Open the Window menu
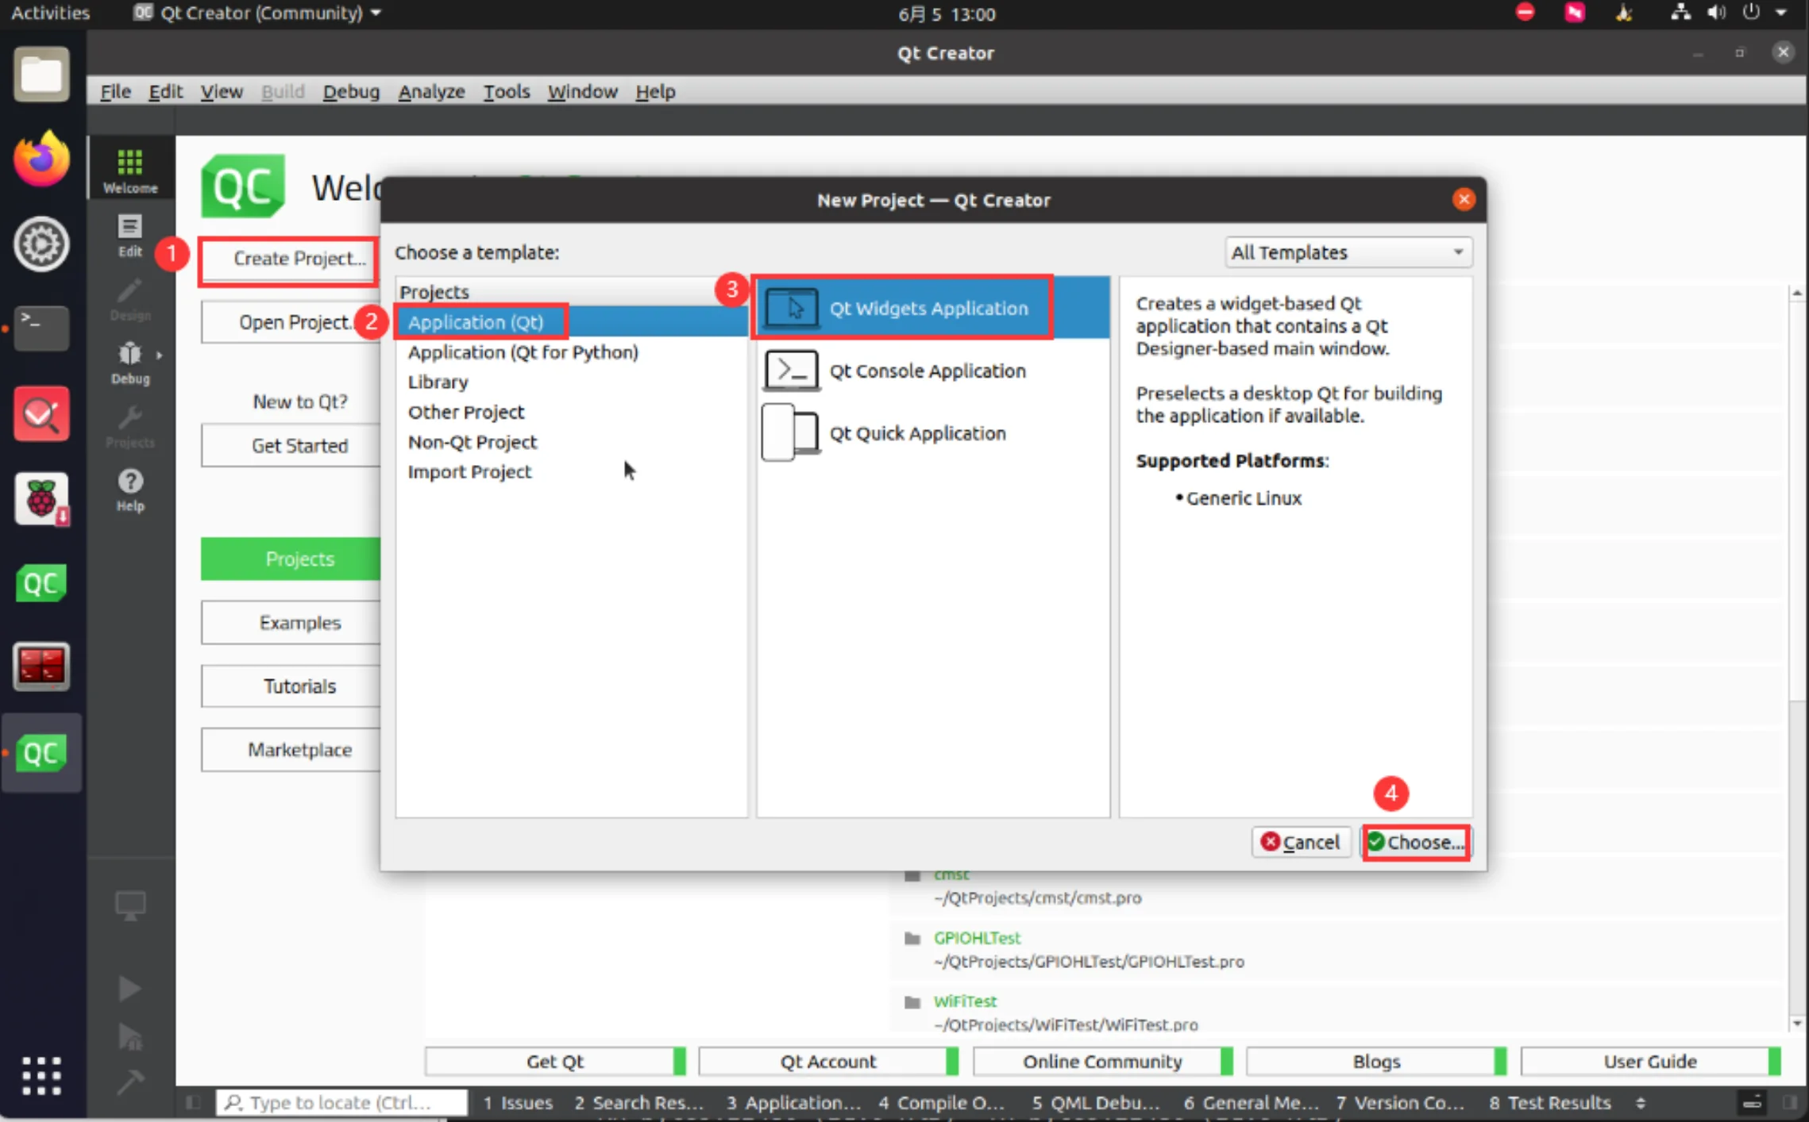1809x1122 pixels. (x=582, y=91)
